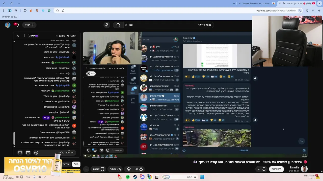Click the Create (יצירה) button

coord(30,25)
